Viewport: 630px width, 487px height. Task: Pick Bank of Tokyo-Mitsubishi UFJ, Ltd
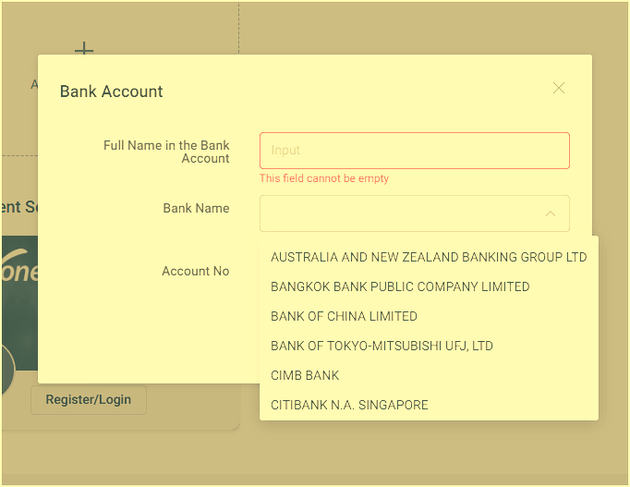pos(429,346)
